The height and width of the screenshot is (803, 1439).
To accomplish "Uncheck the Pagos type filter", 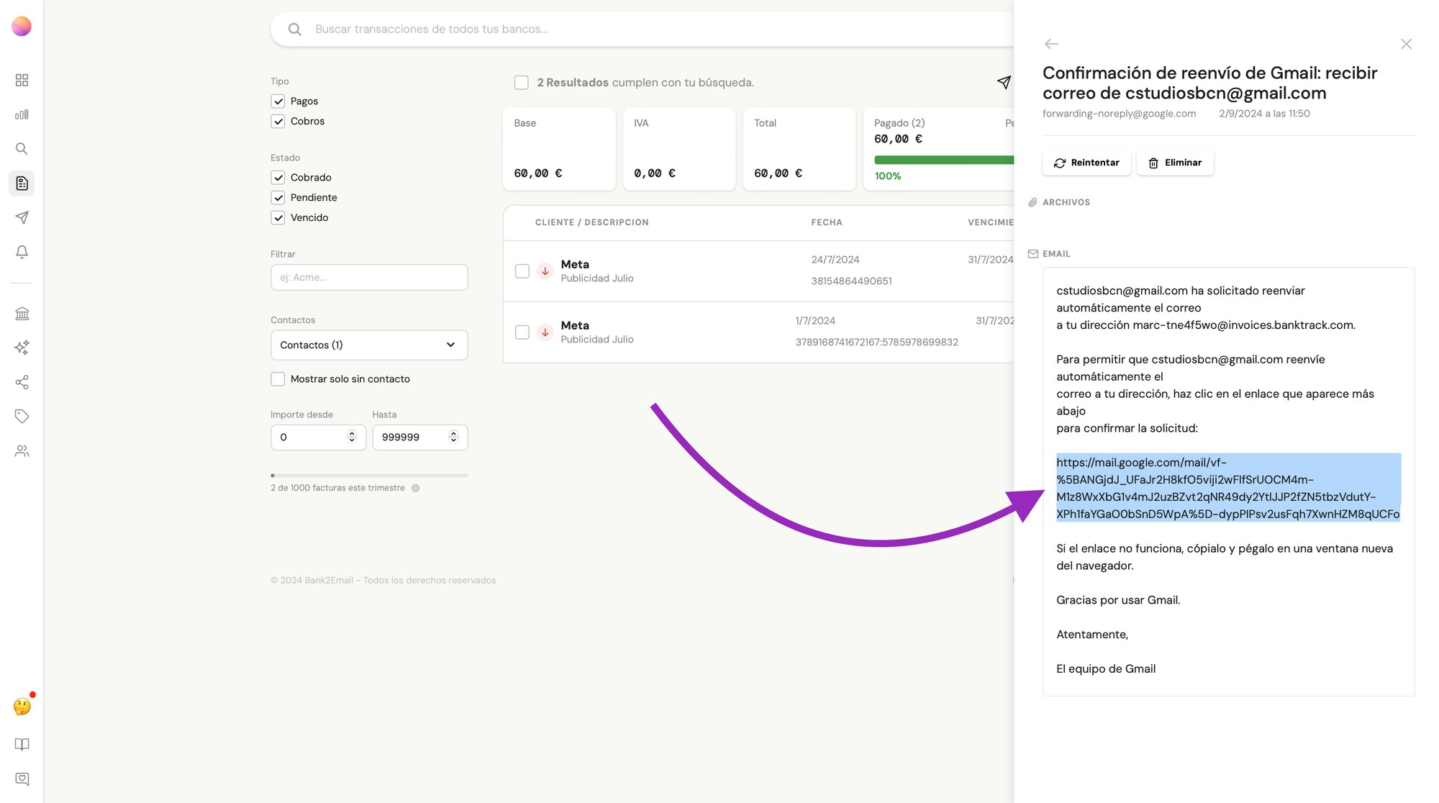I will [278, 101].
